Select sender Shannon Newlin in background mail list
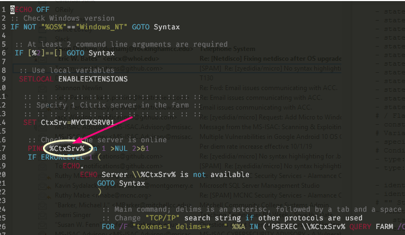Viewport: 405px width, 235px height. (78, 88)
